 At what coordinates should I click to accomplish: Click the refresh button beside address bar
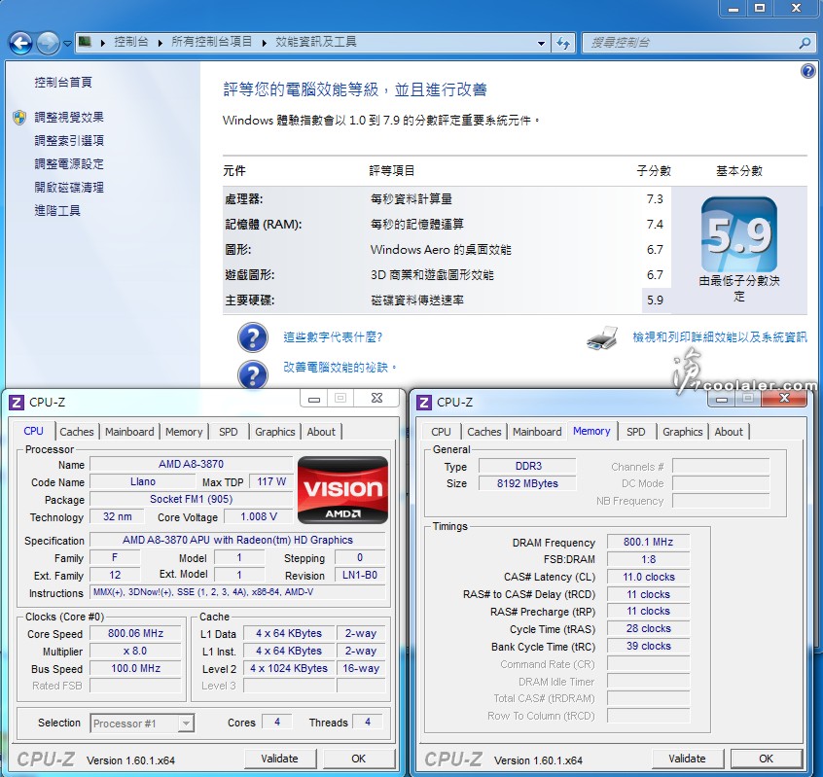[x=563, y=44]
